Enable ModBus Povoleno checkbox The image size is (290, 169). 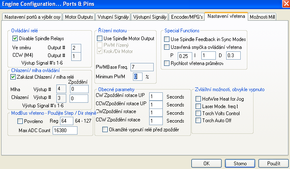coord(20,121)
